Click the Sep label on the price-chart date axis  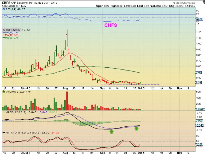pos(103,88)
